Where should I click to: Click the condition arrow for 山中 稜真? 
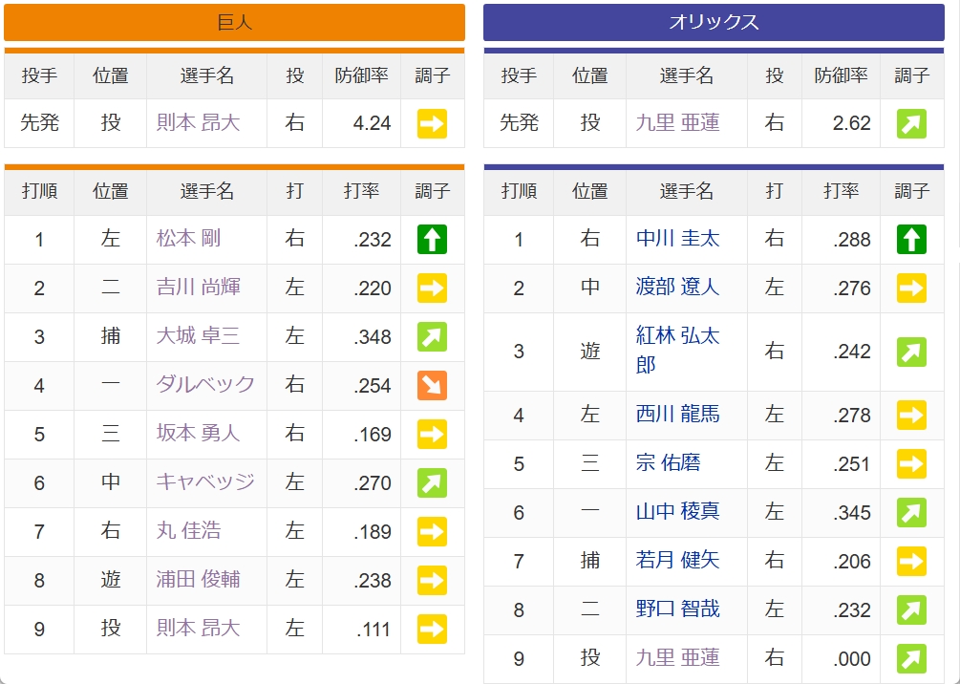point(911,513)
